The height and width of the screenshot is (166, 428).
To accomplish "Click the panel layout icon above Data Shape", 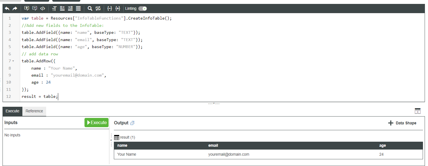I will [418, 111].
